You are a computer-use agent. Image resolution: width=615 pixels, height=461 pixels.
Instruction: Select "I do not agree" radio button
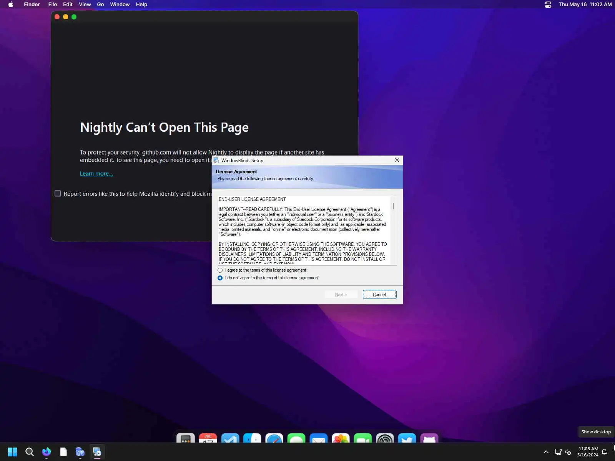220,278
